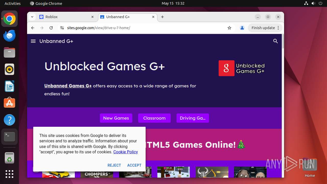The image size is (327, 184).
Task: Open the Driving Ga... category button
Action: [x=193, y=118]
